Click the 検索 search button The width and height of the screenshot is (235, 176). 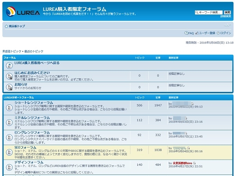point(227,13)
